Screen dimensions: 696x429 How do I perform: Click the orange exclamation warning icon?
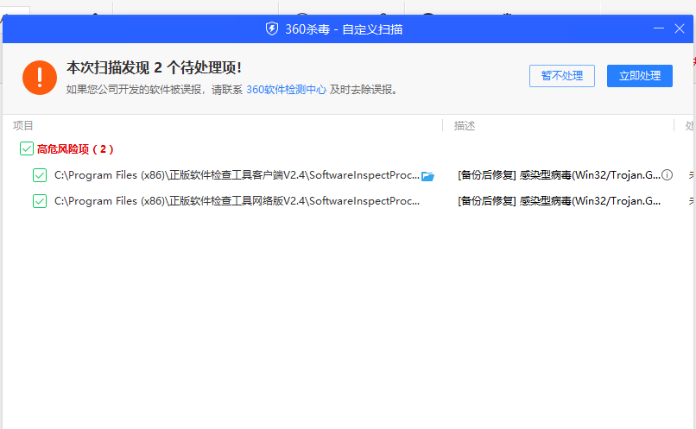[40, 78]
